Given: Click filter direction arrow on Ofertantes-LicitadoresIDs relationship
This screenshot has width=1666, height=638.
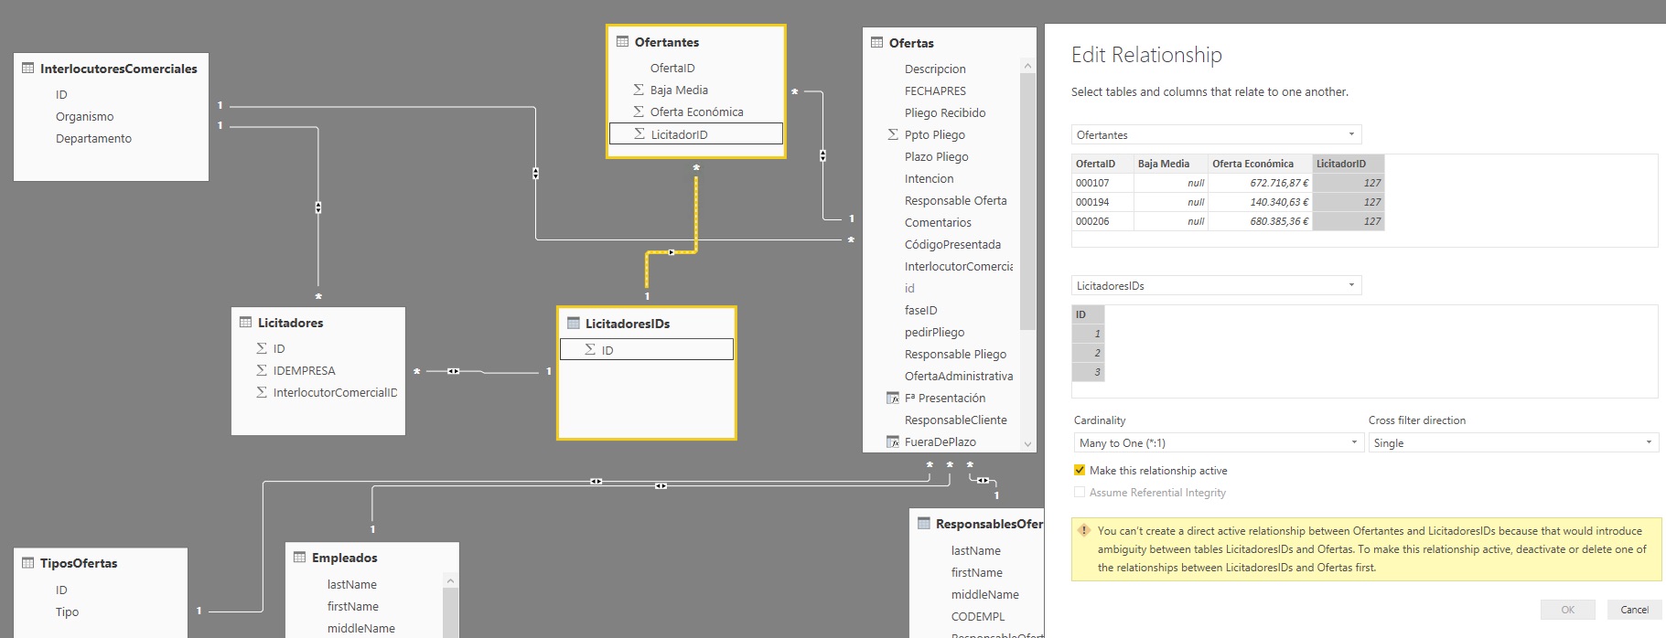Looking at the screenshot, I should click(x=672, y=251).
